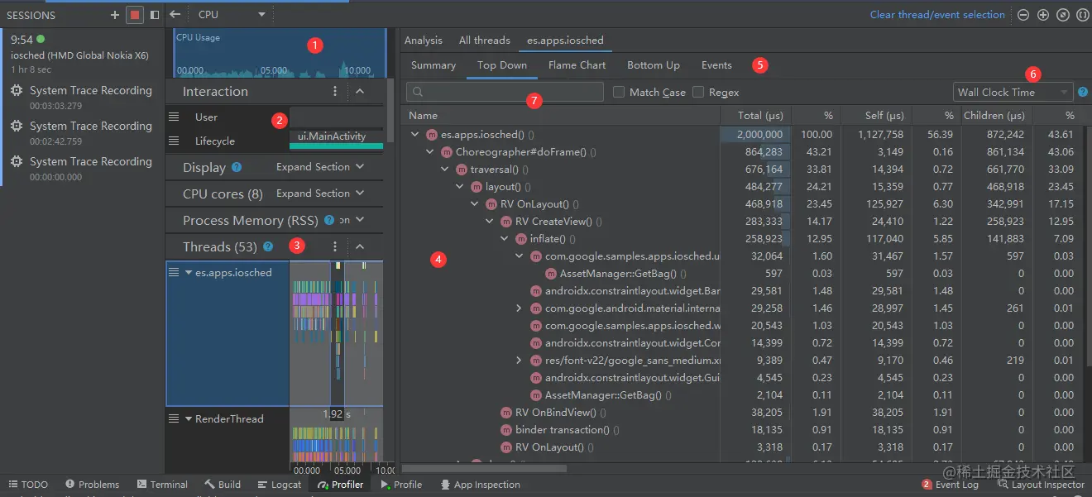Open the Profiler tool window button
The height and width of the screenshot is (497, 1092).
pyautogui.click(x=341, y=485)
